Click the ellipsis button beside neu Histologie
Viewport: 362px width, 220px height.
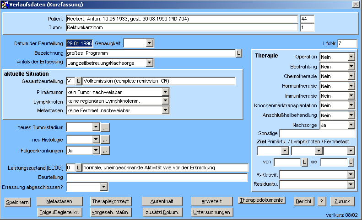(105, 139)
